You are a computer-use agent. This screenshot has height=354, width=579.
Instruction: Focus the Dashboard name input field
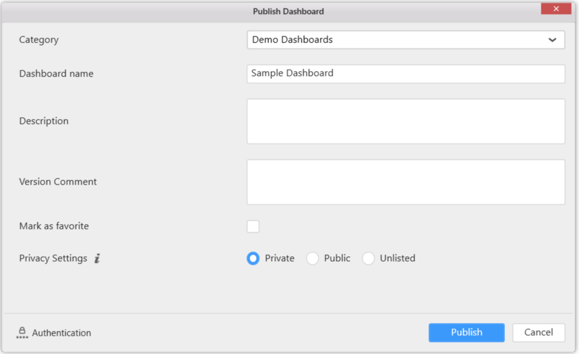(405, 73)
